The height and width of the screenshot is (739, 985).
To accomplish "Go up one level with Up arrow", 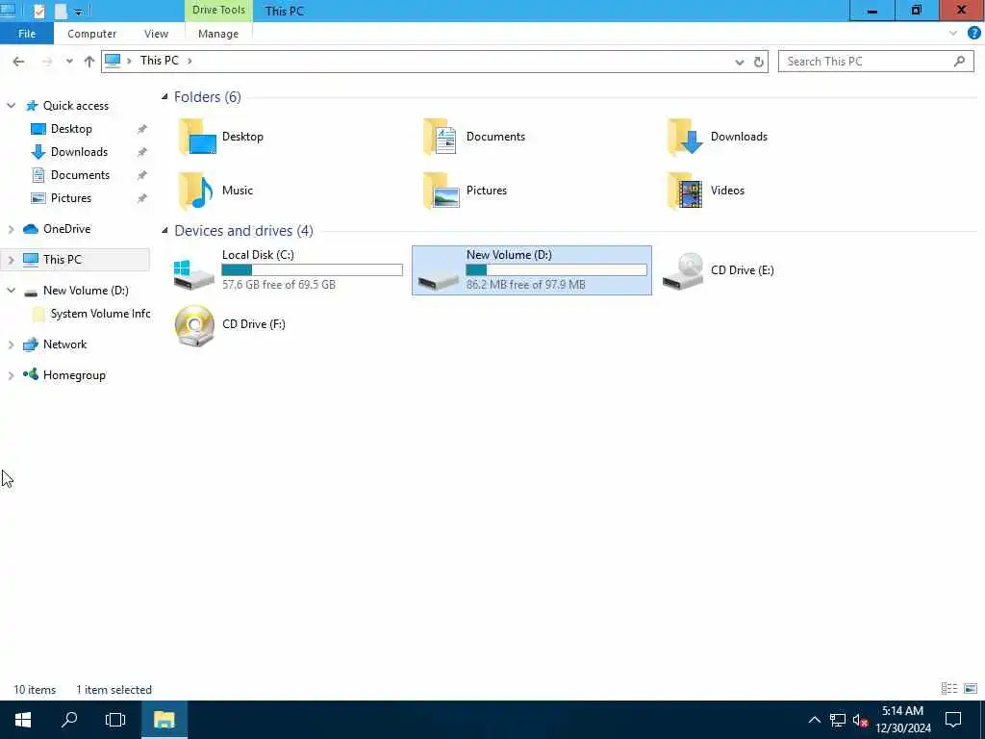I will click(x=89, y=61).
